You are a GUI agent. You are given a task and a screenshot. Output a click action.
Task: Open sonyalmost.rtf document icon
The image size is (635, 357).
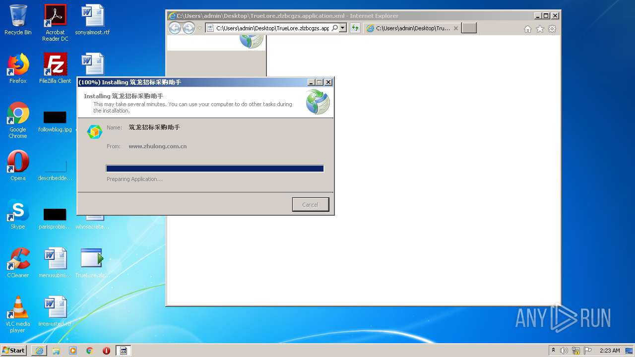92,20
